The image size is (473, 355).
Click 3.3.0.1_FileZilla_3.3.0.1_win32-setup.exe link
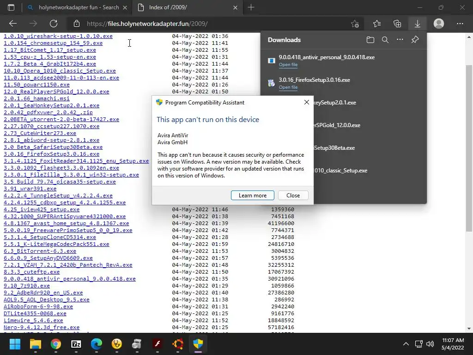tap(71, 175)
